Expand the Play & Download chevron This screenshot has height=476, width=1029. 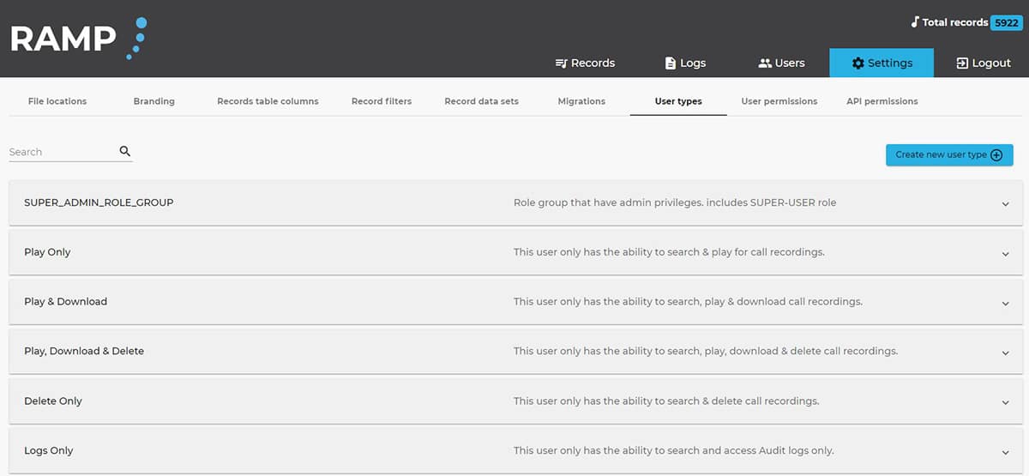pyautogui.click(x=1005, y=303)
